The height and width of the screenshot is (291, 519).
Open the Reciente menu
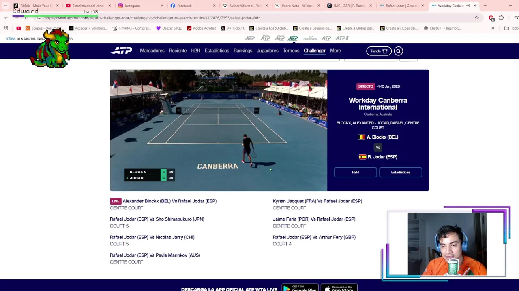tap(178, 51)
